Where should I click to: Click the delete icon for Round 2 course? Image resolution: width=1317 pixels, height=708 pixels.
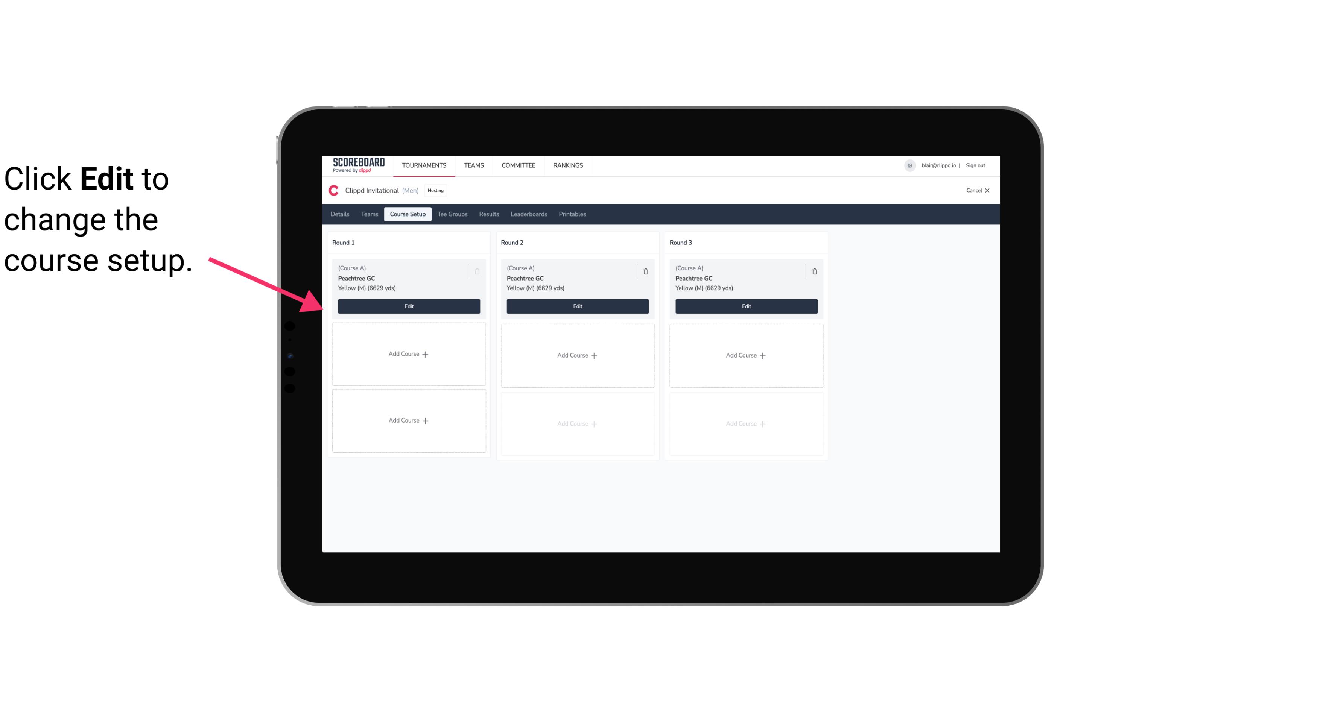[645, 271]
